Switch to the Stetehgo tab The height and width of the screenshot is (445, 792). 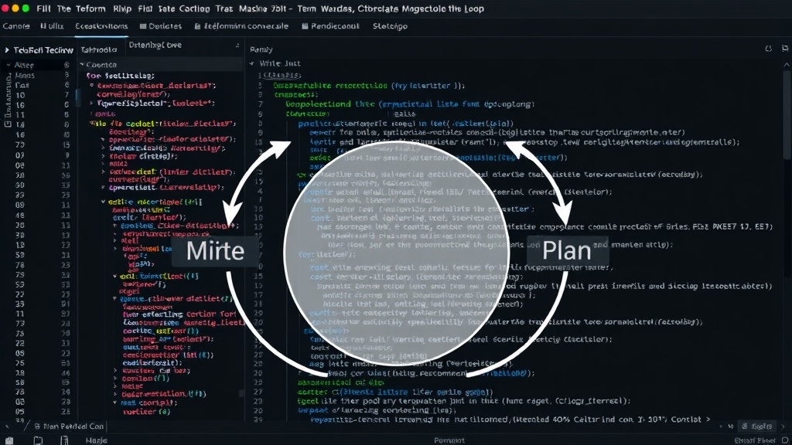pyautogui.click(x=390, y=26)
